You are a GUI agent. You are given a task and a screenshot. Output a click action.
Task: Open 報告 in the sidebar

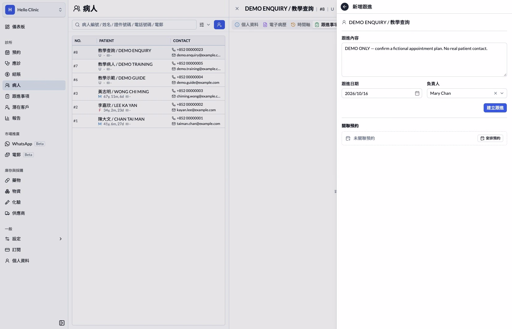coord(34,118)
